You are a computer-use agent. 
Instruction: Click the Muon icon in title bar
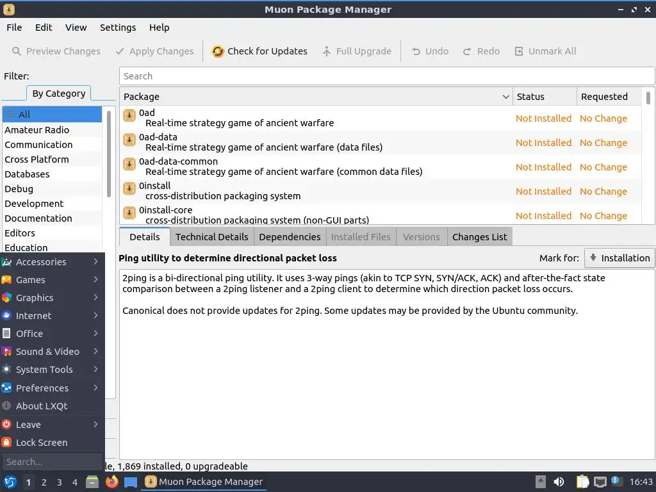[x=9, y=9]
